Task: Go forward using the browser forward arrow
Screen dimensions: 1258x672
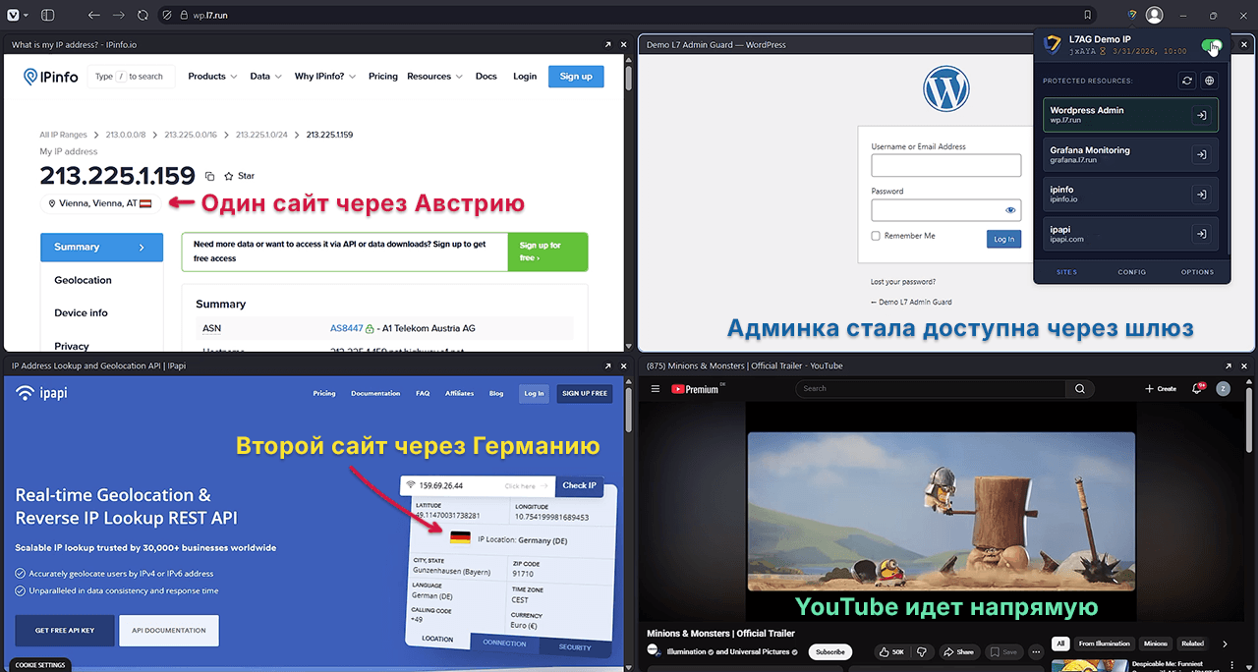Action: 118,15
